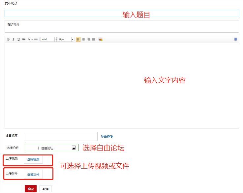The image size is (243, 193).
Task: Toggle fullscreen editor icon at toolbar right
Action: coord(236,39)
